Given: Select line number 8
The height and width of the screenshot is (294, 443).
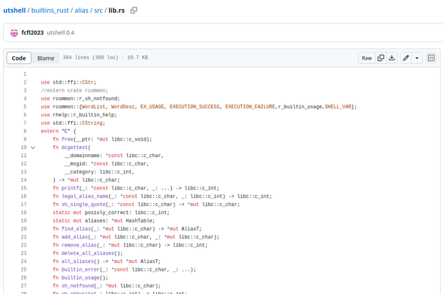Looking at the screenshot, I should coord(25,131).
